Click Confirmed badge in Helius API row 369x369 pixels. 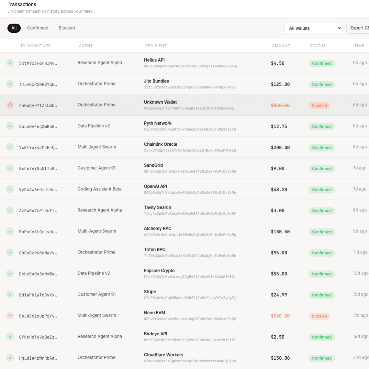click(x=322, y=63)
